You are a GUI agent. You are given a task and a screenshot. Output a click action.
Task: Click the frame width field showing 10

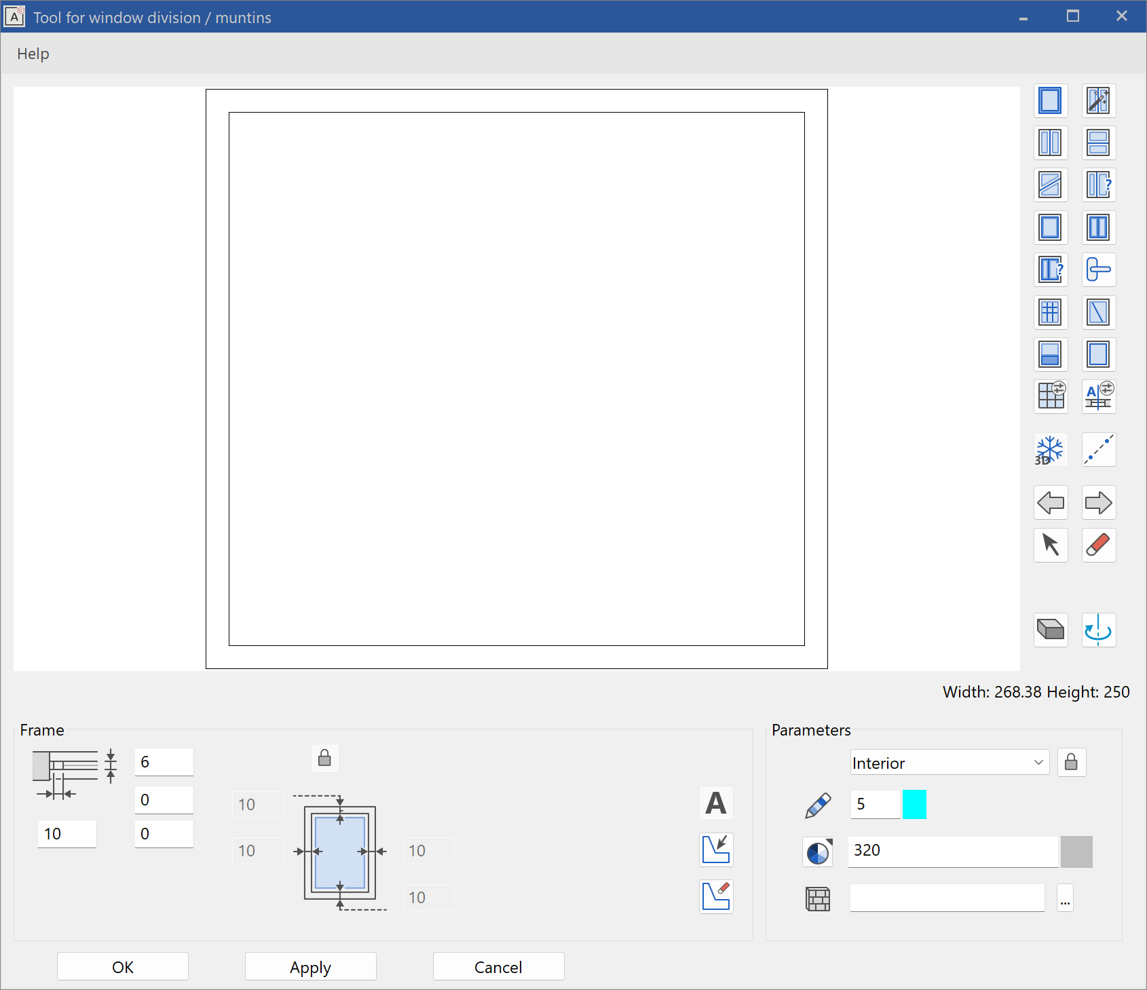tap(67, 834)
